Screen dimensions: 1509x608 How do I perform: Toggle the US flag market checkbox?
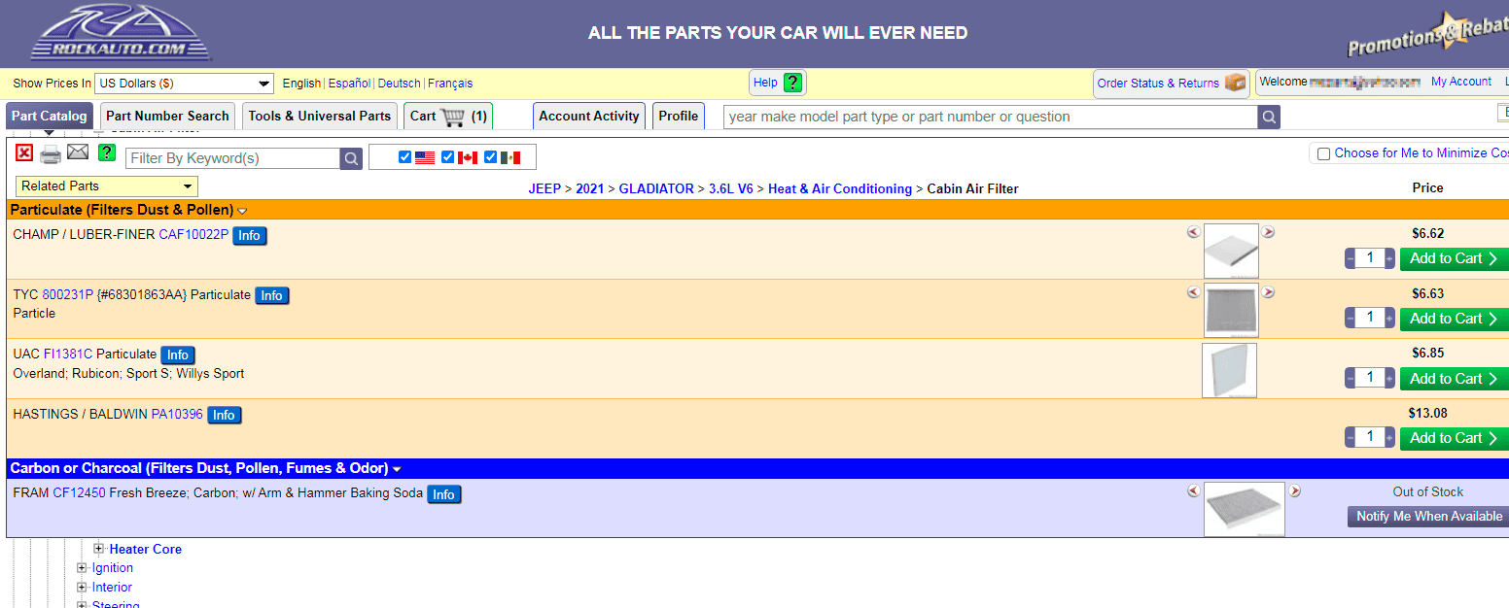[404, 157]
